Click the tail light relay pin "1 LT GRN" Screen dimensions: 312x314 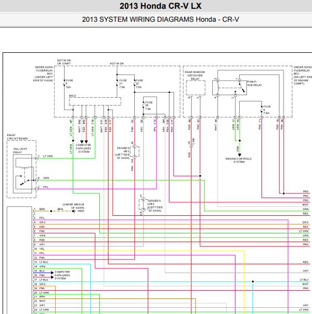45,156
